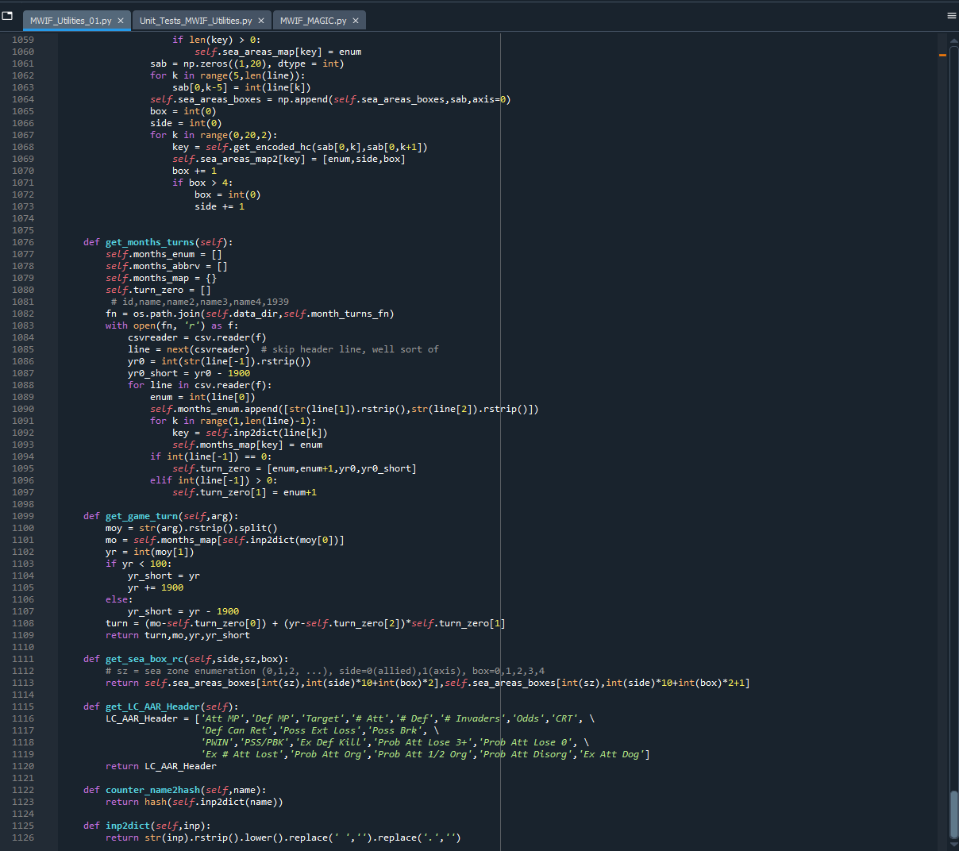Click the 'return turn,mo,yr,yr_short' line
959x851 pixels.
[x=178, y=635]
